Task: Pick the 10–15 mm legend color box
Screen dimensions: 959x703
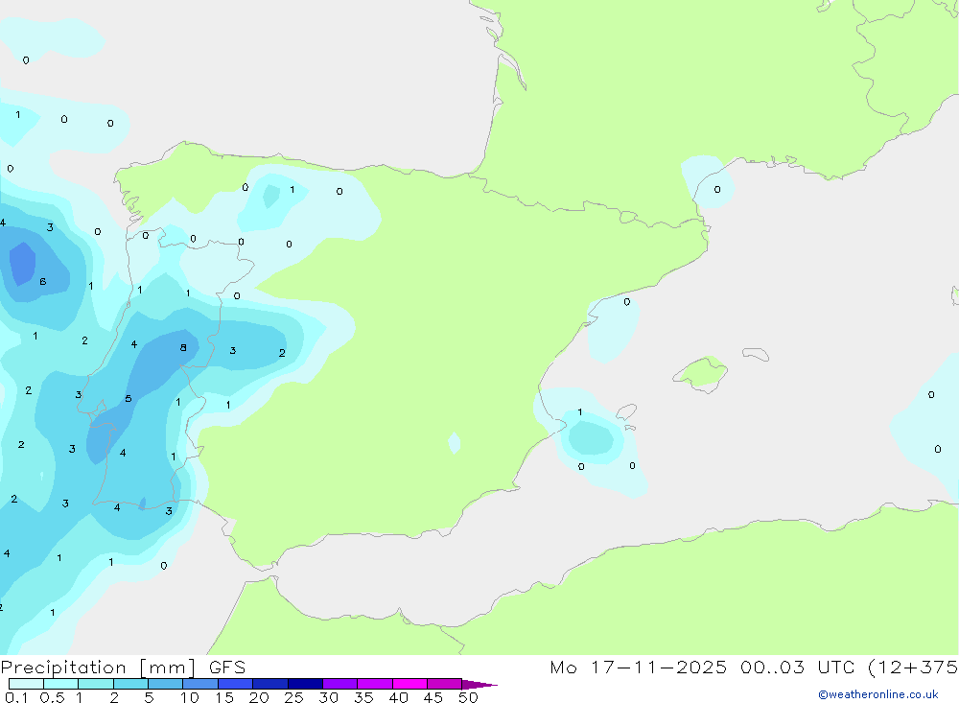Action: point(200,684)
